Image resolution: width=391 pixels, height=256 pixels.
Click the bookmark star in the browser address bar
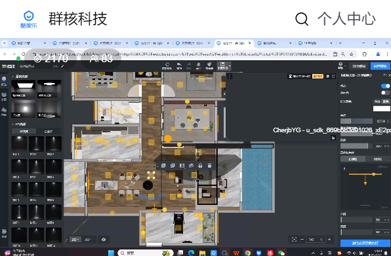click(352, 54)
